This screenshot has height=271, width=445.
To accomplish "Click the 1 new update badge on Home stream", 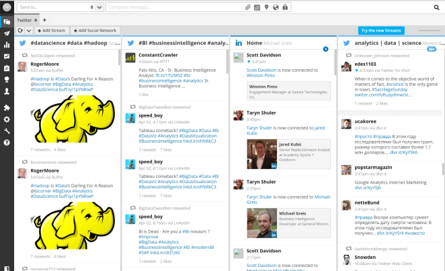I will coord(325,49).
